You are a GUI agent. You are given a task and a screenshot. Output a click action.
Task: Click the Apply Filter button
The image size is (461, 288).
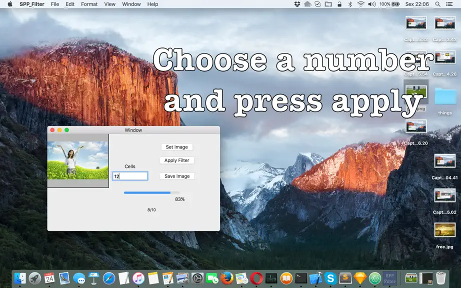176,160
